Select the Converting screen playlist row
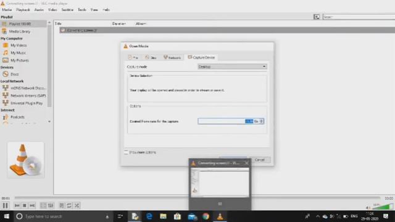This screenshot has width=395, height=222. tap(227, 30)
